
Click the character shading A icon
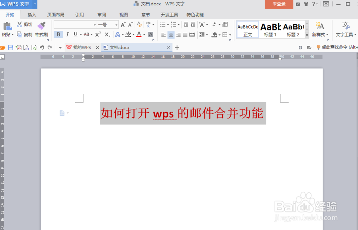[151, 34]
